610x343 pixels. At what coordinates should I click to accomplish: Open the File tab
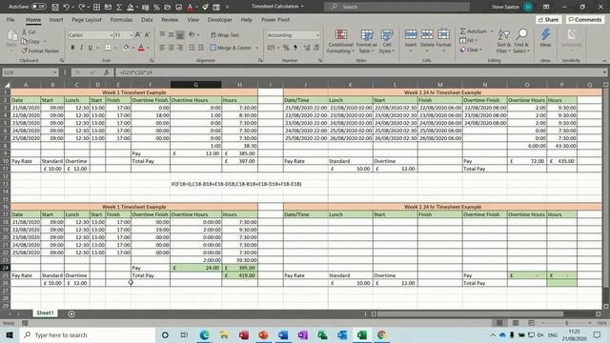tap(10, 19)
